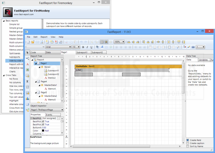
Task: Click the Color Null black swatch
Action: pyautogui.click(x=43, y=131)
